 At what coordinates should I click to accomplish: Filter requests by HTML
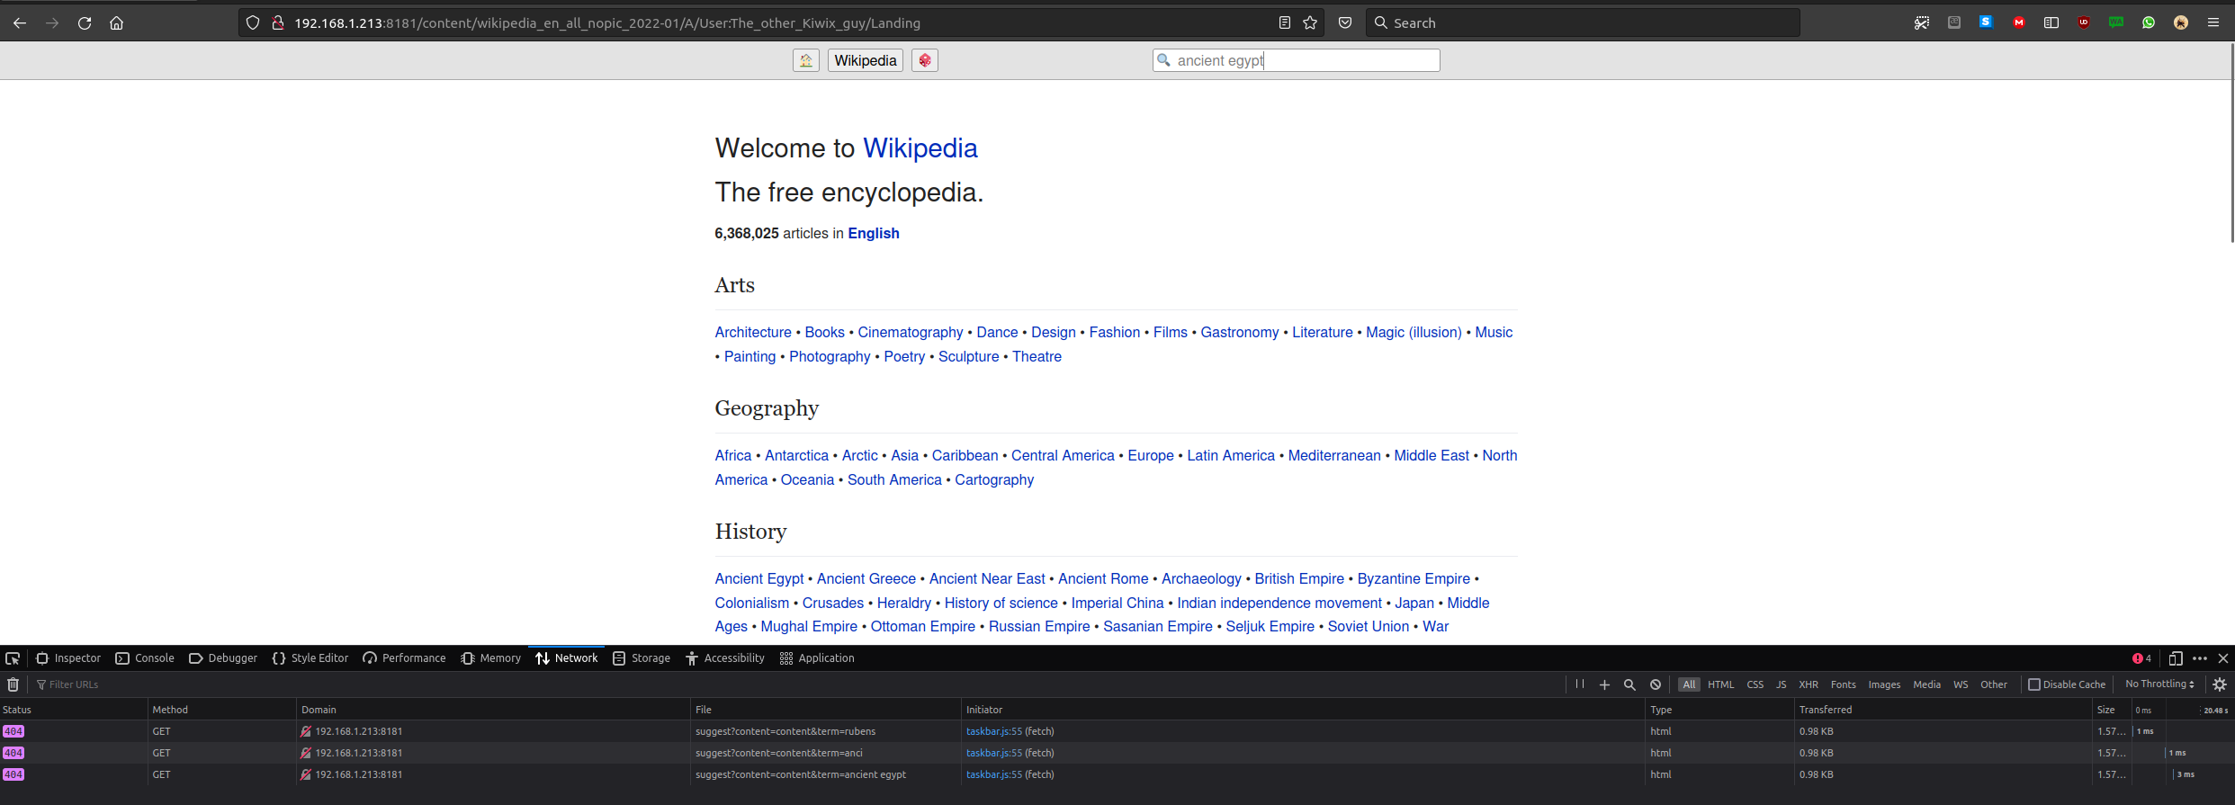1720,684
